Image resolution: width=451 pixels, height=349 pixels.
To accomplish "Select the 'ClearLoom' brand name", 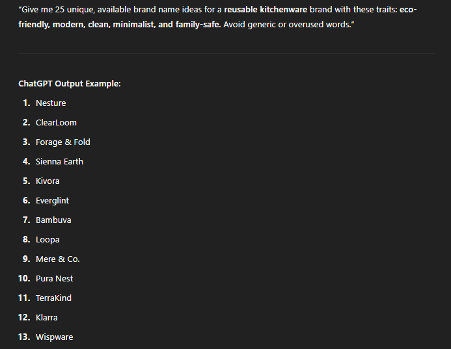I will coord(56,123).
